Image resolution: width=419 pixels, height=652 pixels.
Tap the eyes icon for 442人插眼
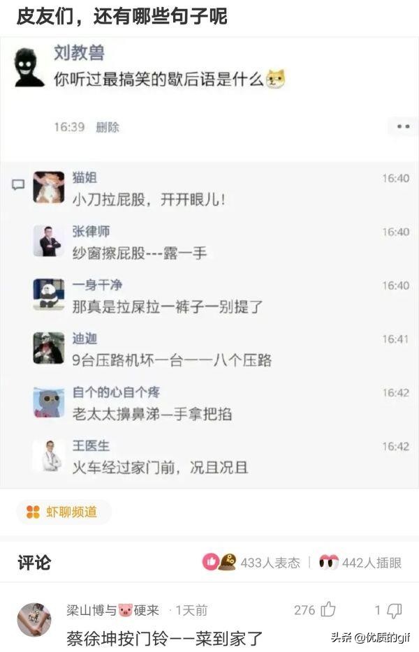click(328, 562)
